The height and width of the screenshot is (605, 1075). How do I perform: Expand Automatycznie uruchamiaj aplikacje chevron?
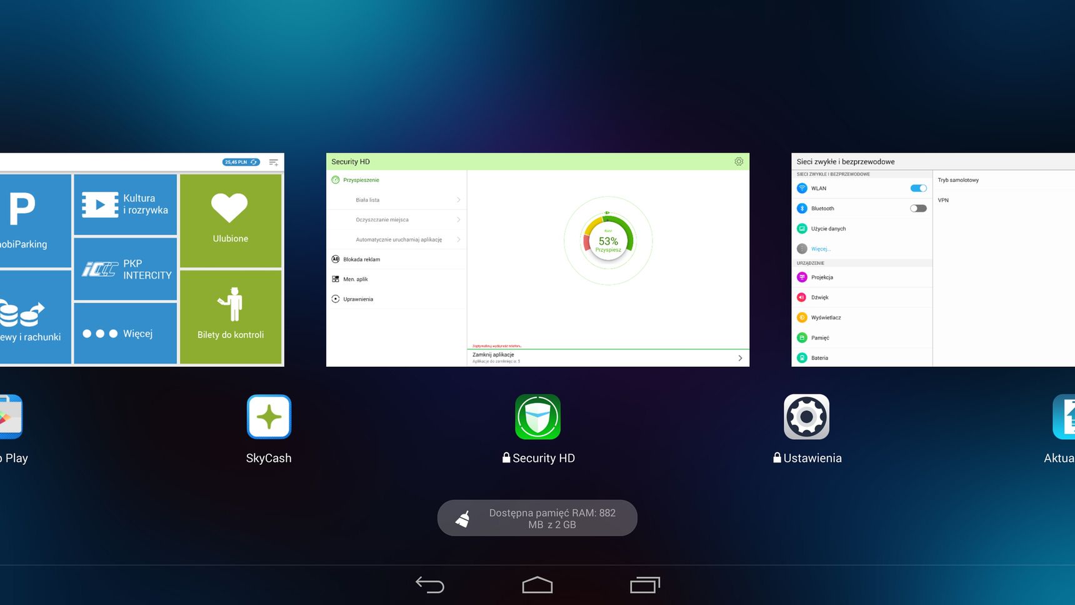459,239
